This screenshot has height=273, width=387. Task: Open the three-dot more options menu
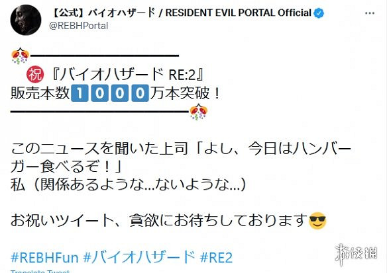370,13
